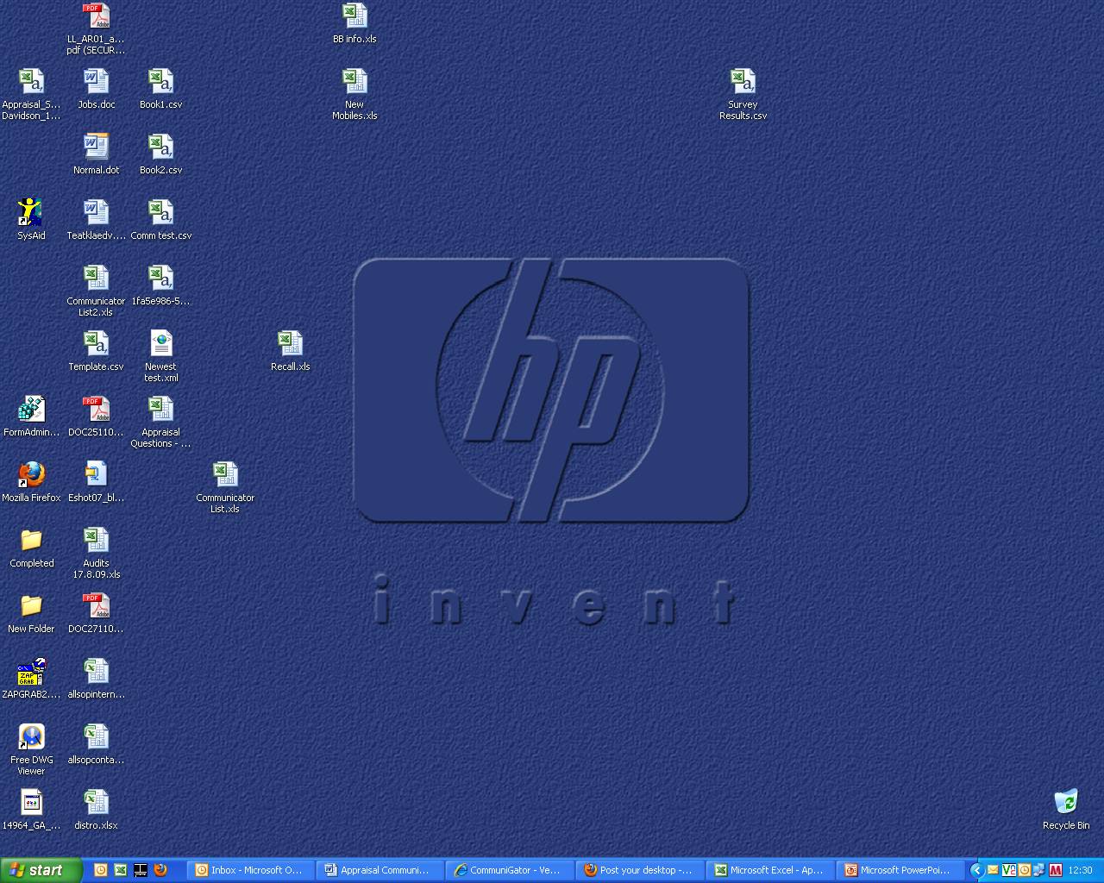Screen dimensions: 1104x883
Task: Select Survey Results.csv desktop icon
Action: 743,94
